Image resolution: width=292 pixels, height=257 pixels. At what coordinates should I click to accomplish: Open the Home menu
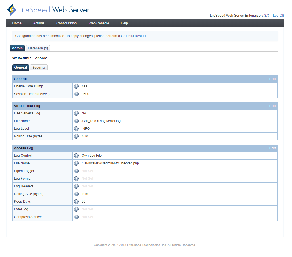point(17,23)
